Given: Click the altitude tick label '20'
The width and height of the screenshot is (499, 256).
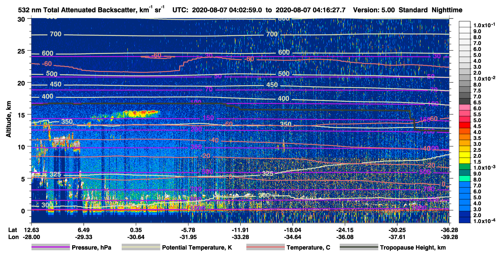Looking at the screenshot, I should point(22,83).
